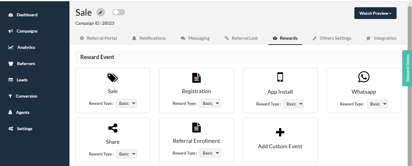Click the Share event icon
Screen dimensions: 412x166
(113, 128)
